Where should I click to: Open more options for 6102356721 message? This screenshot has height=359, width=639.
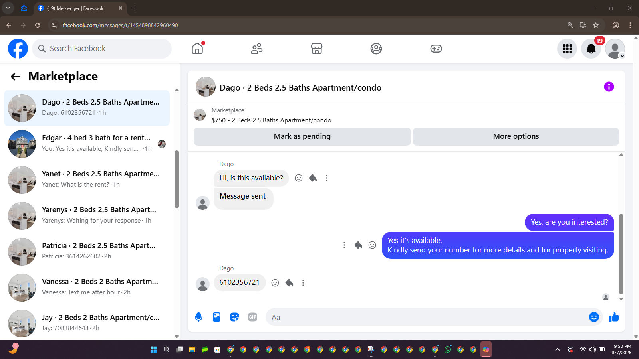tap(303, 283)
